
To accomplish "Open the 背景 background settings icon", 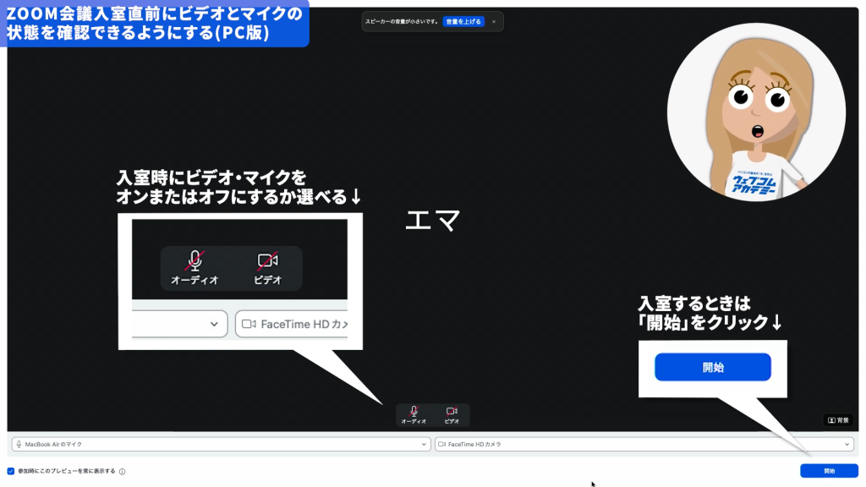I will pyautogui.click(x=838, y=419).
